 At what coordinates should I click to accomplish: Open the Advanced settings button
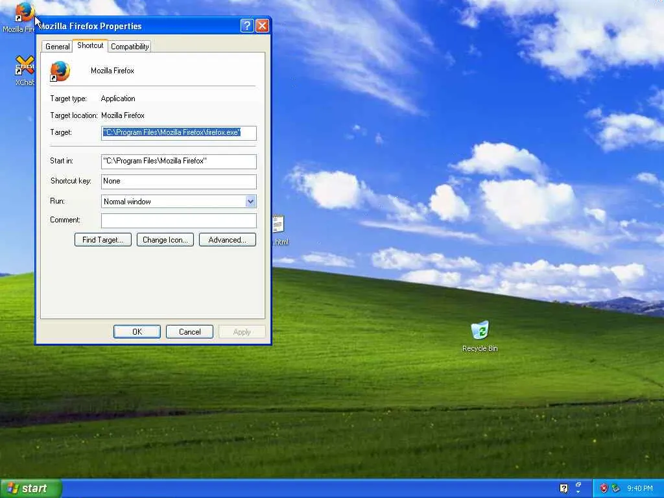(228, 240)
